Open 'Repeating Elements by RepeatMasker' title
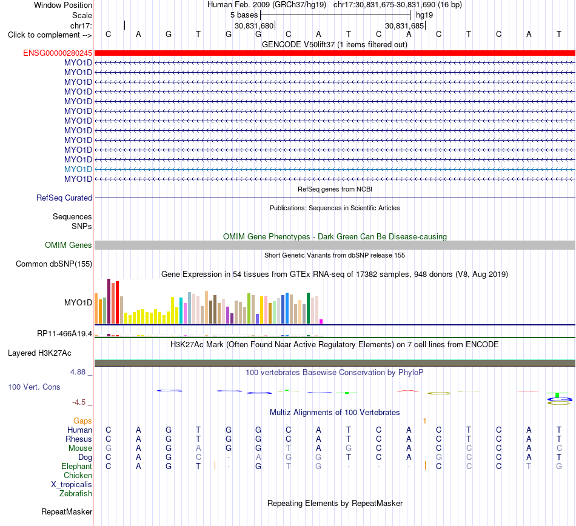The width and height of the screenshot is (576, 526). pos(335,503)
